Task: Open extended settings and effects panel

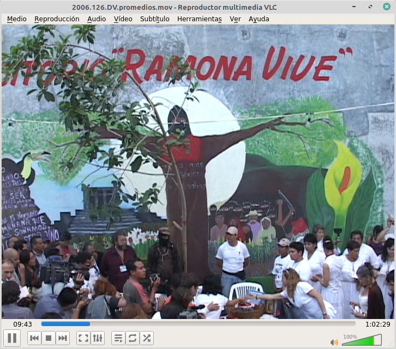Action: point(98,338)
